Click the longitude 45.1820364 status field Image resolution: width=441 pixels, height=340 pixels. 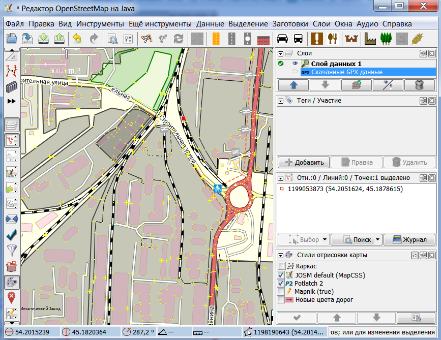click(91, 332)
